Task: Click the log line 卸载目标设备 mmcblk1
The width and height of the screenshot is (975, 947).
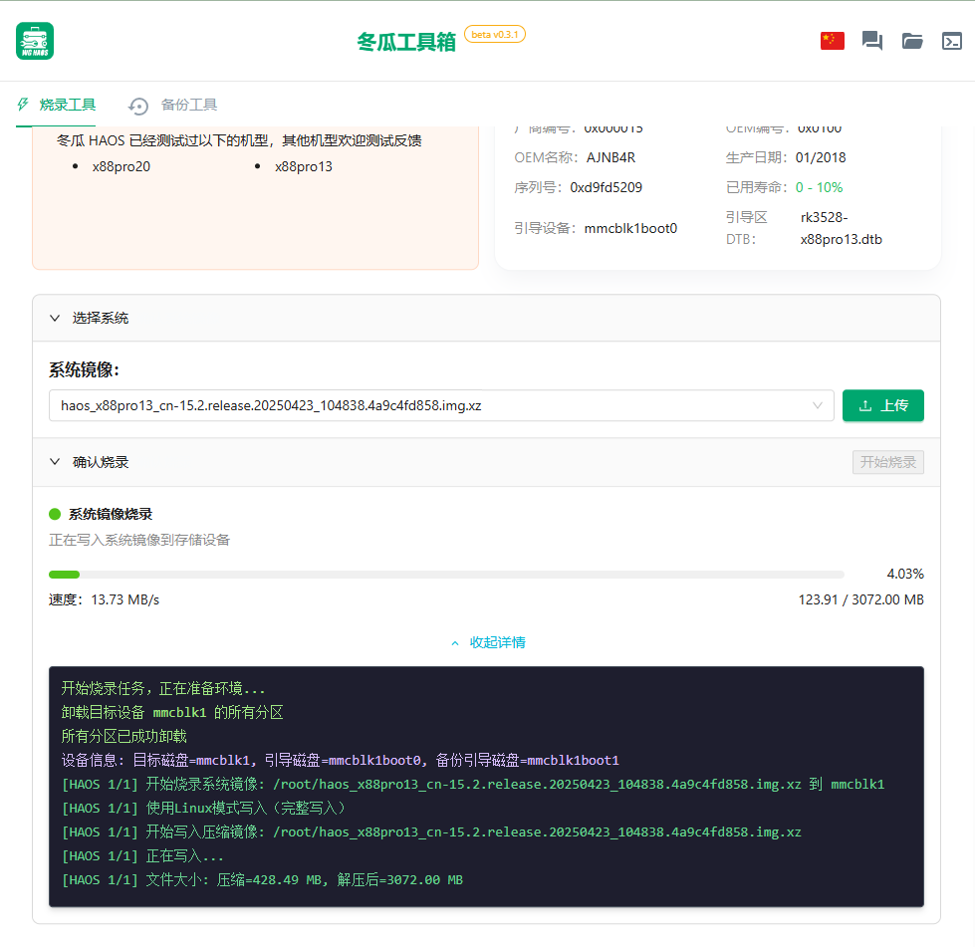Action: click(172, 712)
